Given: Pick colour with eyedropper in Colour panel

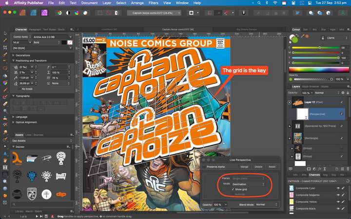Looking at the screenshot, I should 303,36.
